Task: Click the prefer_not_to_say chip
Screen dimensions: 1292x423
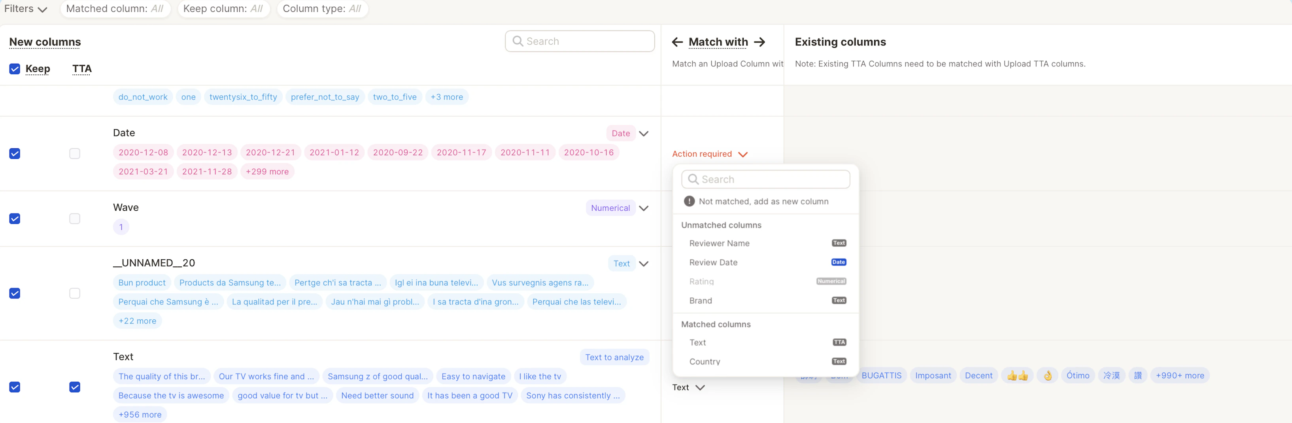Action: point(325,97)
